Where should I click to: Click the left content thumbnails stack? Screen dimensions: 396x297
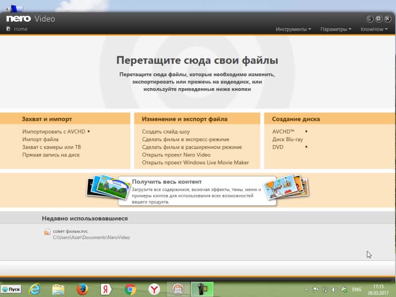tap(108, 187)
